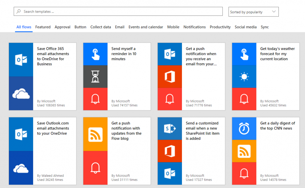305x188 pixels.
Task: Click the touch button icon in reminder template
Action: pos(95,54)
